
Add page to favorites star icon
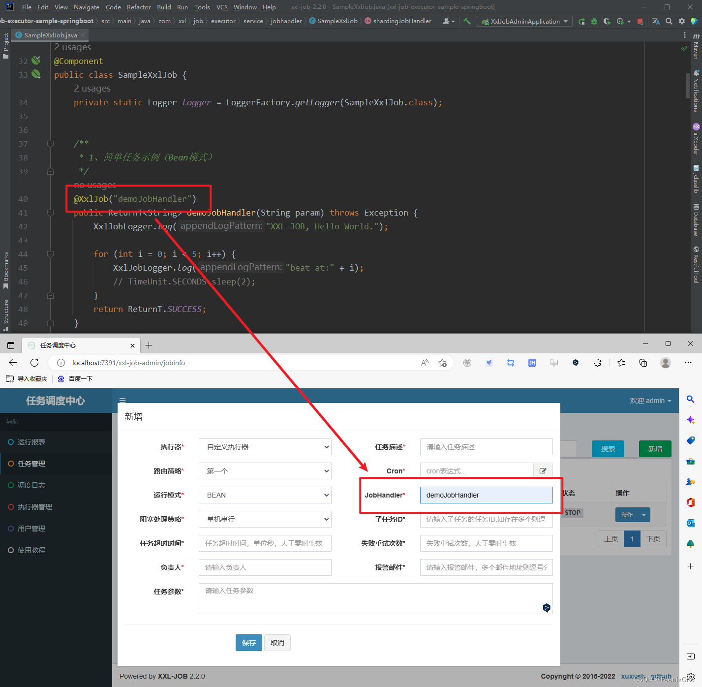pyautogui.click(x=442, y=363)
